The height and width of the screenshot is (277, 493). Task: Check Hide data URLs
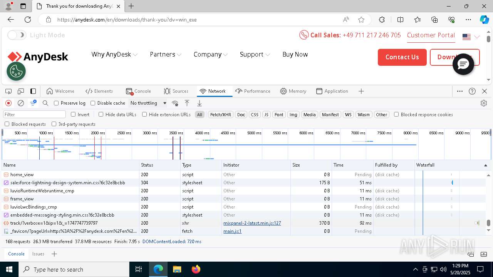pos(101,114)
